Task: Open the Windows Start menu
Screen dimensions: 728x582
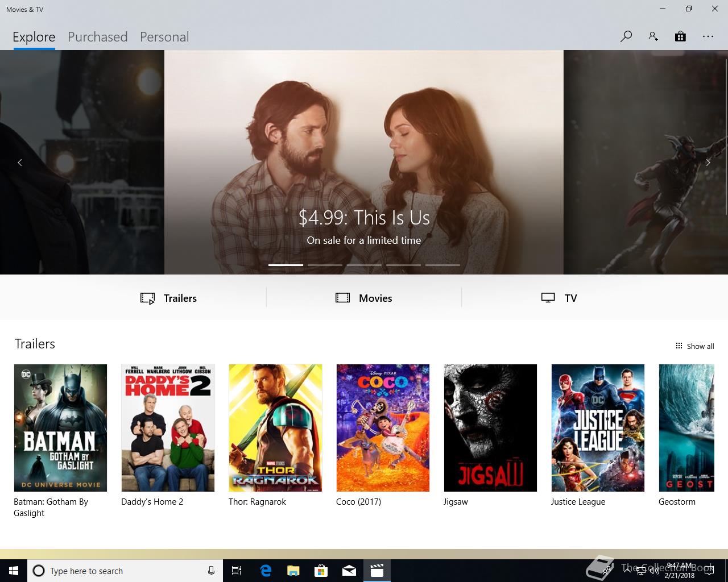Action: pos(14,571)
